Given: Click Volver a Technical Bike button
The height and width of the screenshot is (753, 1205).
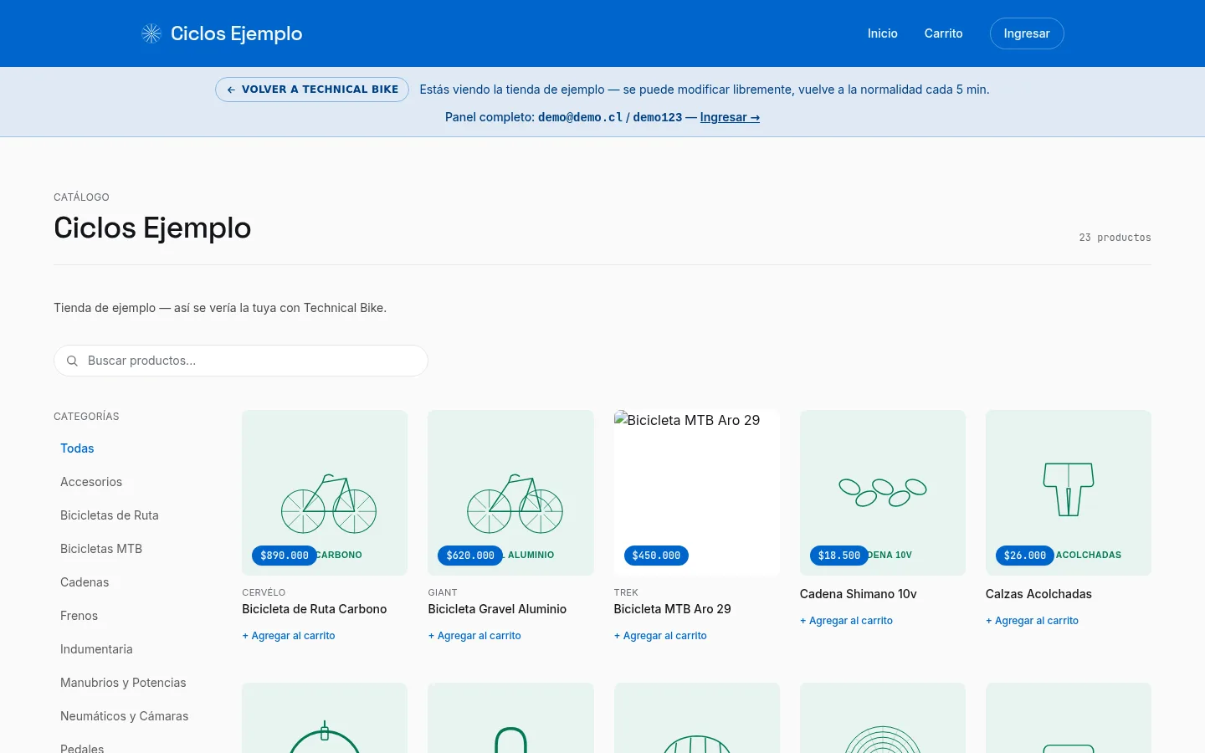Looking at the screenshot, I should 312,90.
